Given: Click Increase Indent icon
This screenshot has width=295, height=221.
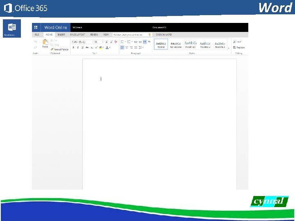Looking at the screenshot, I should [140, 42].
